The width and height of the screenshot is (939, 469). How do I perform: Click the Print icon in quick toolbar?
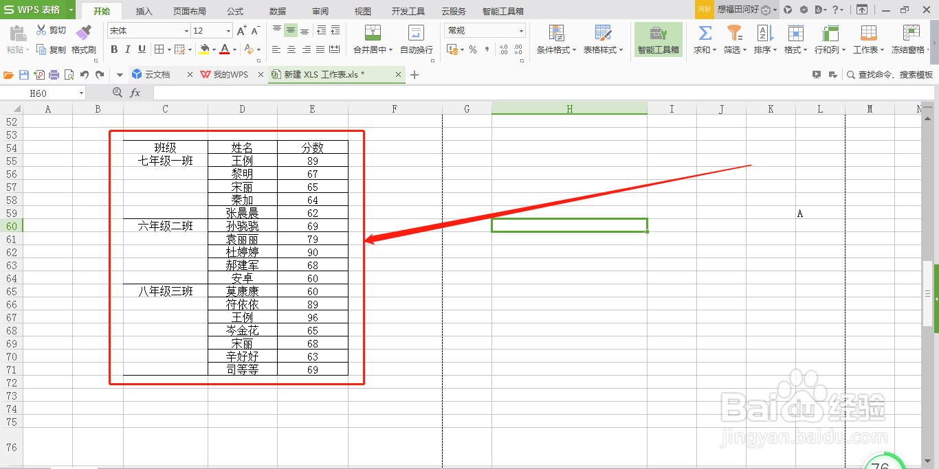tap(54, 75)
